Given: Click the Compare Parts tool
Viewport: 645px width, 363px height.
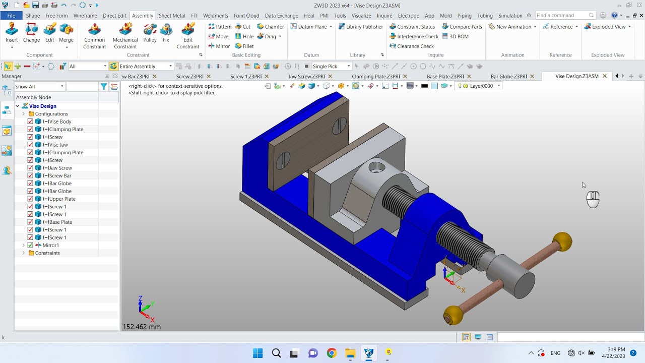Looking at the screenshot, I should coord(462,27).
